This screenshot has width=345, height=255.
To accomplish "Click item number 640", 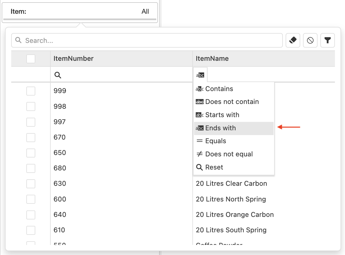I will pyautogui.click(x=60, y=215).
